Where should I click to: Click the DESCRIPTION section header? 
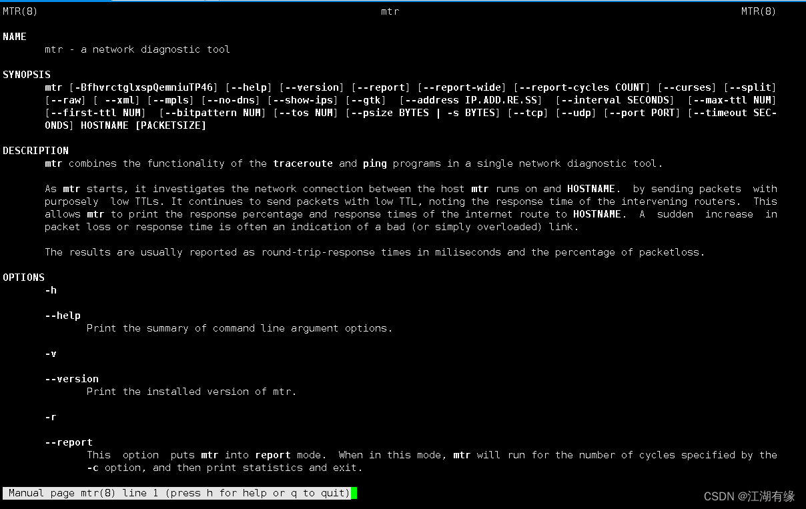[35, 150]
